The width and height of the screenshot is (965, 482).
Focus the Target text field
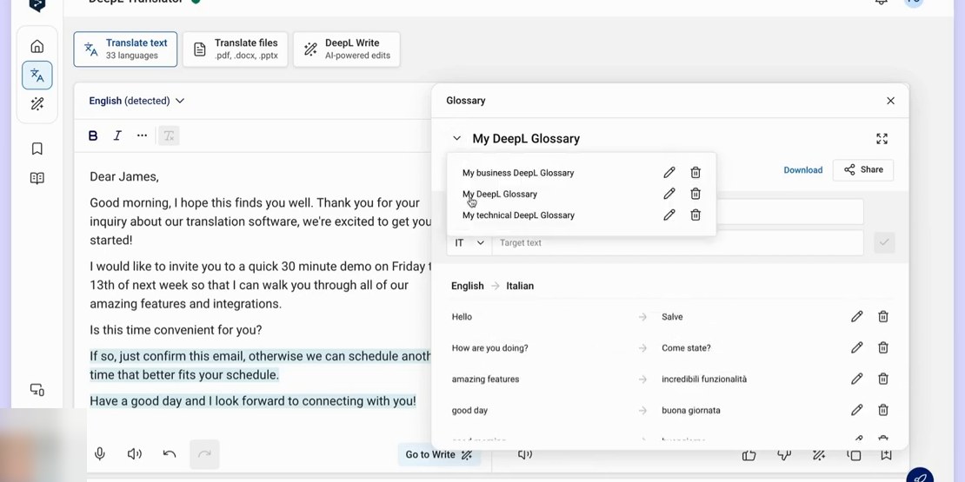tap(677, 243)
